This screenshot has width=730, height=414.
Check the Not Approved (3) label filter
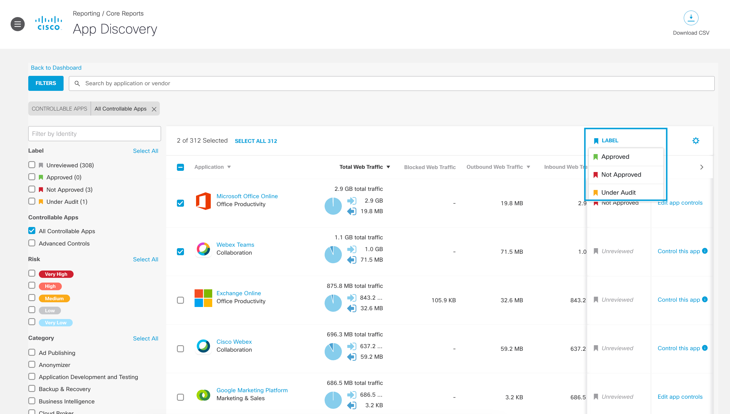pyautogui.click(x=32, y=189)
